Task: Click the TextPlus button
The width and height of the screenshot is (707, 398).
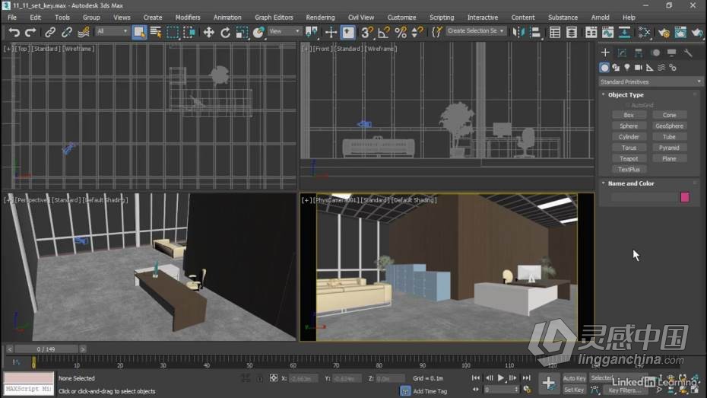Action: pos(629,169)
